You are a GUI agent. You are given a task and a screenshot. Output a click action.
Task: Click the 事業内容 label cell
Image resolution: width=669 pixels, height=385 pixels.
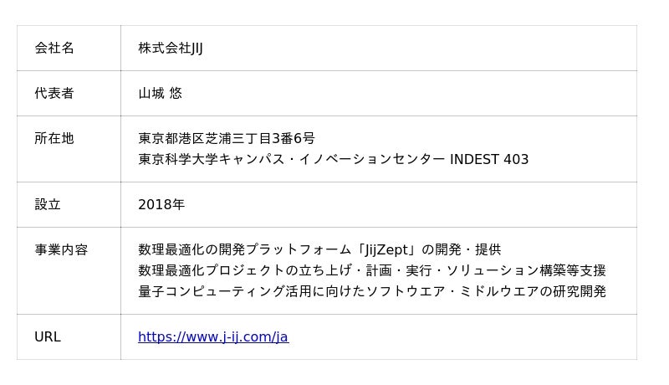[69, 271]
